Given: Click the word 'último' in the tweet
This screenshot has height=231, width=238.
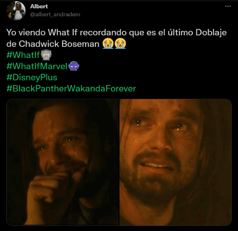Looking at the screenshot, I should pos(180,33).
